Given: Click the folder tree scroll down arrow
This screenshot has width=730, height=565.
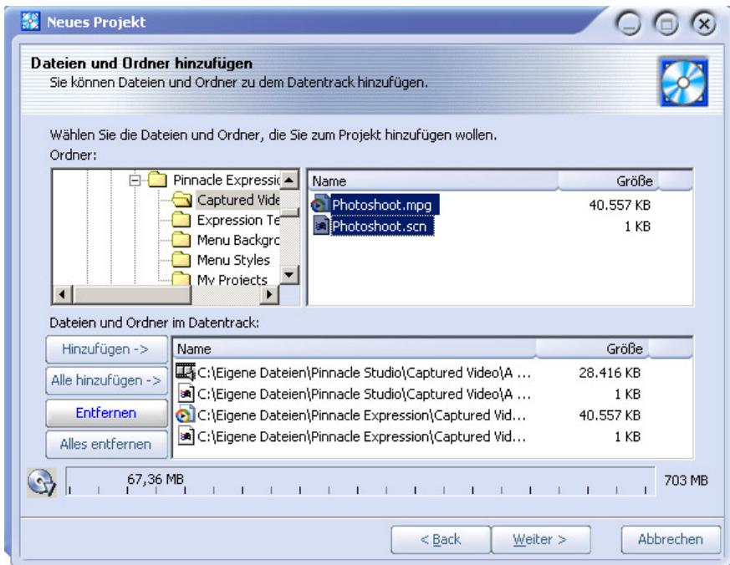Looking at the screenshot, I should coord(289,275).
